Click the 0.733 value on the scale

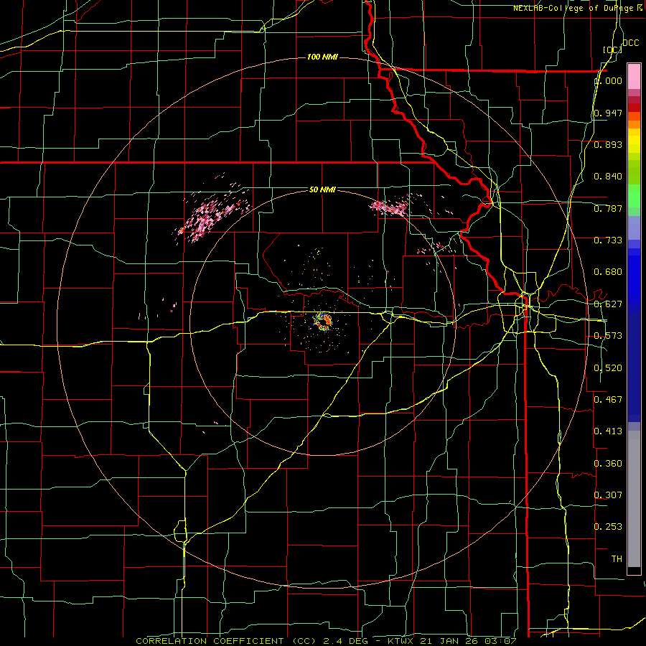tap(608, 240)
